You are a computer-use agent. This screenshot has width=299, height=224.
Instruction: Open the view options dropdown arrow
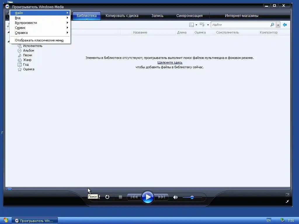(208, 25)
